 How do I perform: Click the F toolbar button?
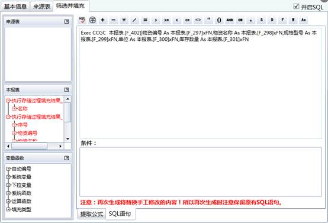[x=282, y=20]
